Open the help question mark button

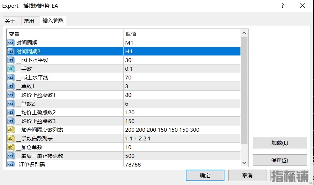(283, 6)
